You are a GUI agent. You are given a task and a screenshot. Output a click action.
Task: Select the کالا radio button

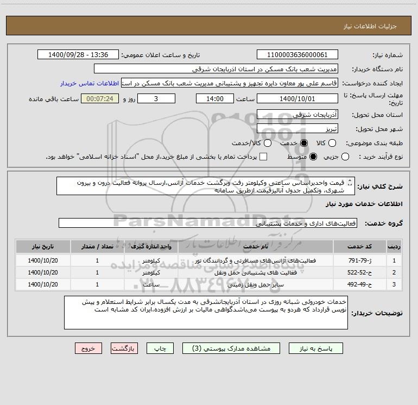(332, 143)
